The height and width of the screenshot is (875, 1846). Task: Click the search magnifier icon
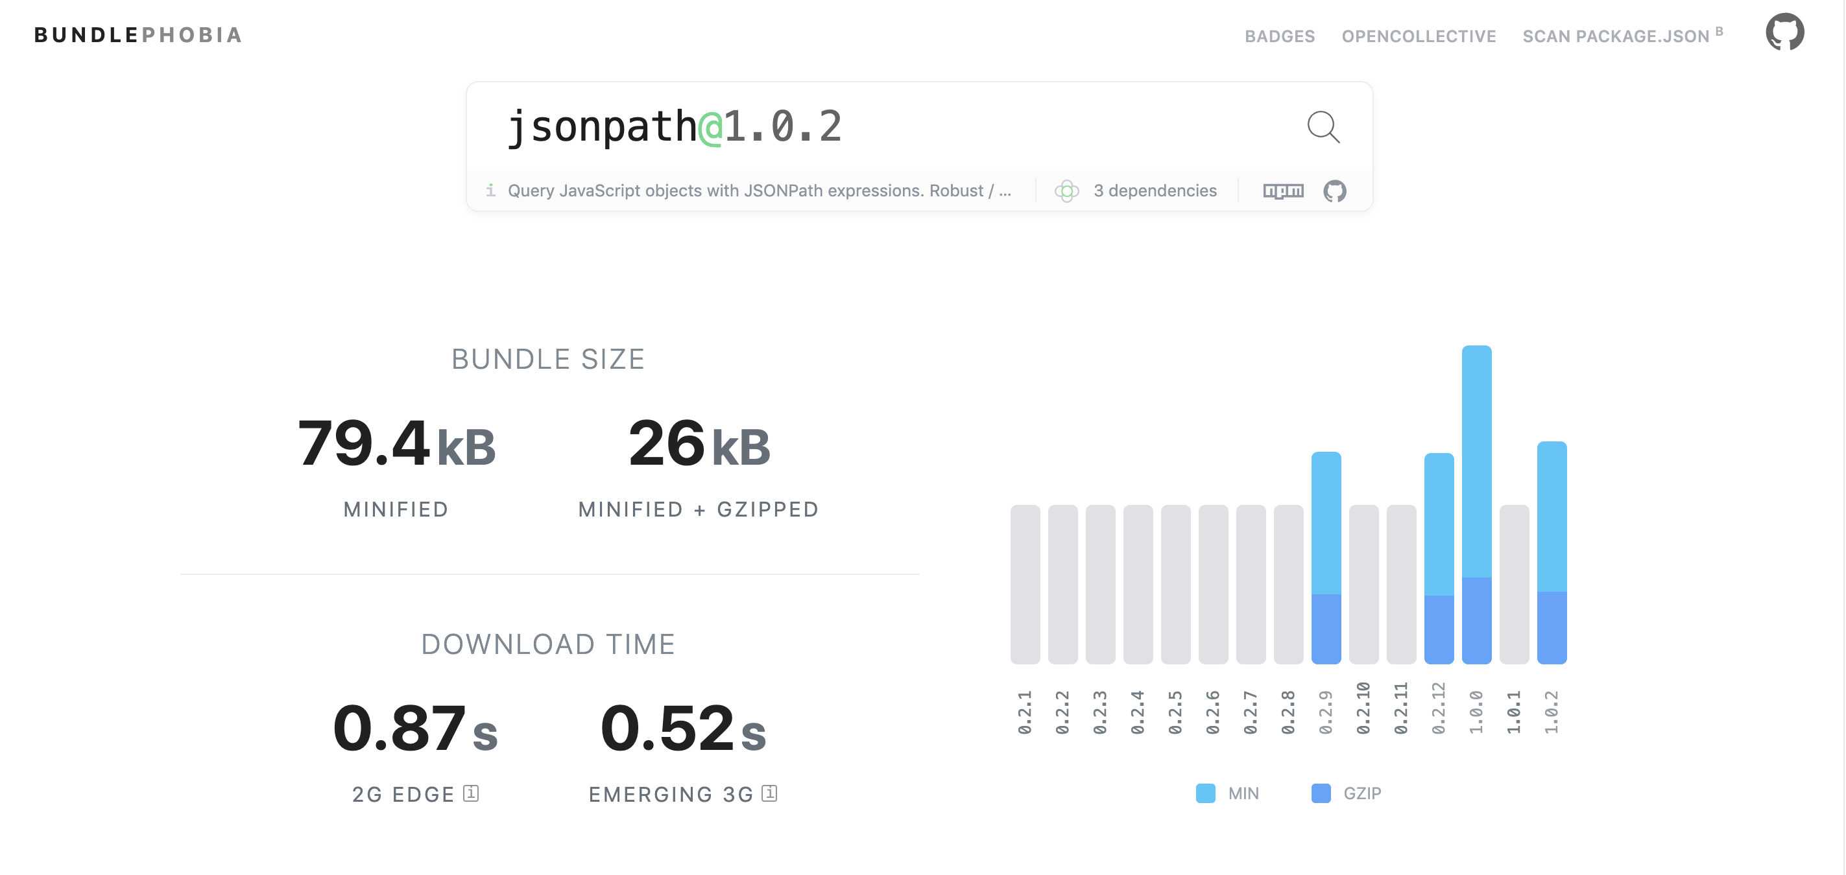point(1324,128)
